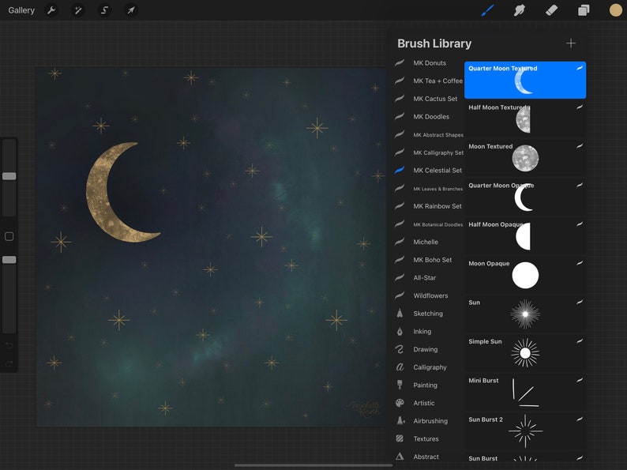This screenshot has height=470, width=627.
Task: Open the Sketching brush category
Action: point(429,314)
